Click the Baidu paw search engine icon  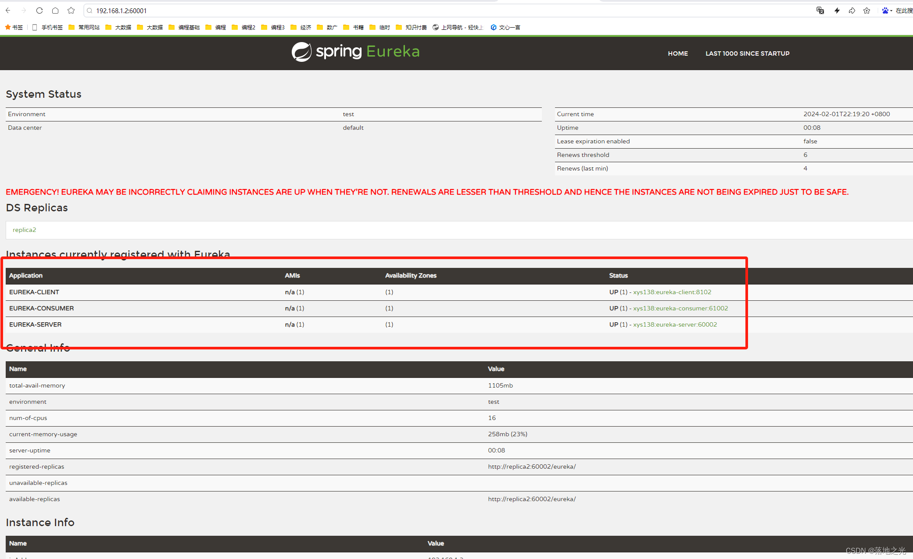[885, 11]
